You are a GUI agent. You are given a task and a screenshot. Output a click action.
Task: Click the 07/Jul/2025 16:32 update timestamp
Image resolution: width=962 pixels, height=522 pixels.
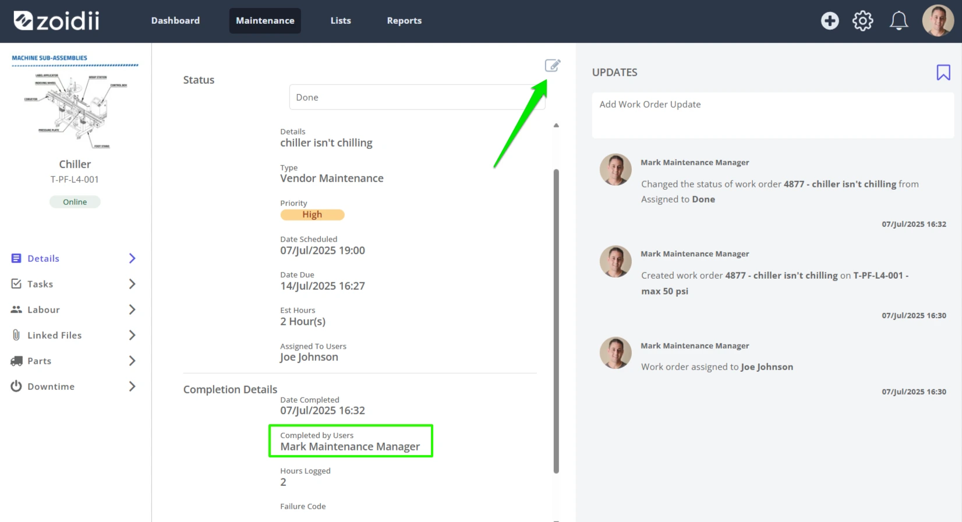[x=914, y=224]
